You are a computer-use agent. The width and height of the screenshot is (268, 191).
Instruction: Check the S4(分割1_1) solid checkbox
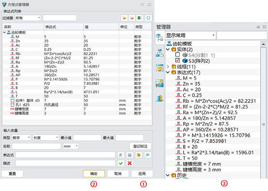(177, 55)
